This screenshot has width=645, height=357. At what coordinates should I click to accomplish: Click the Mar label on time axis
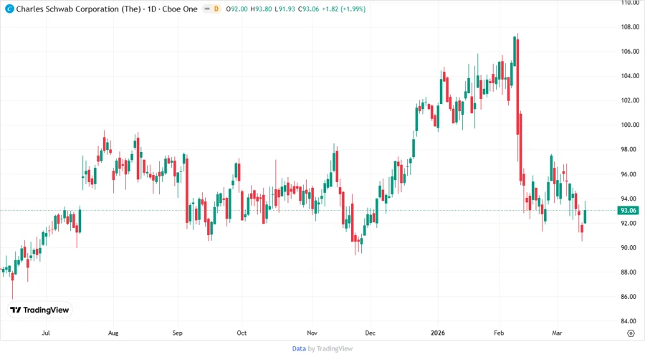pos(557,333)
